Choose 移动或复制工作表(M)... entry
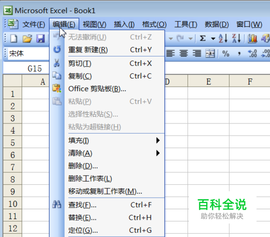Screen dimensions: 270x237 click(x=107, y=191)
